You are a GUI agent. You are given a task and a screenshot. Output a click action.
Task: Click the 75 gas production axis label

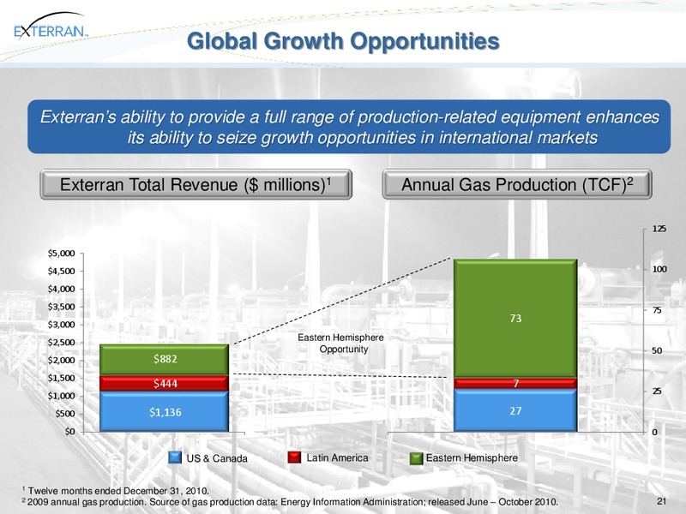coord(657,310)
